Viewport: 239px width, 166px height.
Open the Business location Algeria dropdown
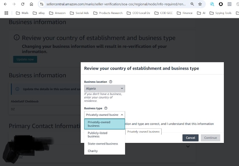105,88
